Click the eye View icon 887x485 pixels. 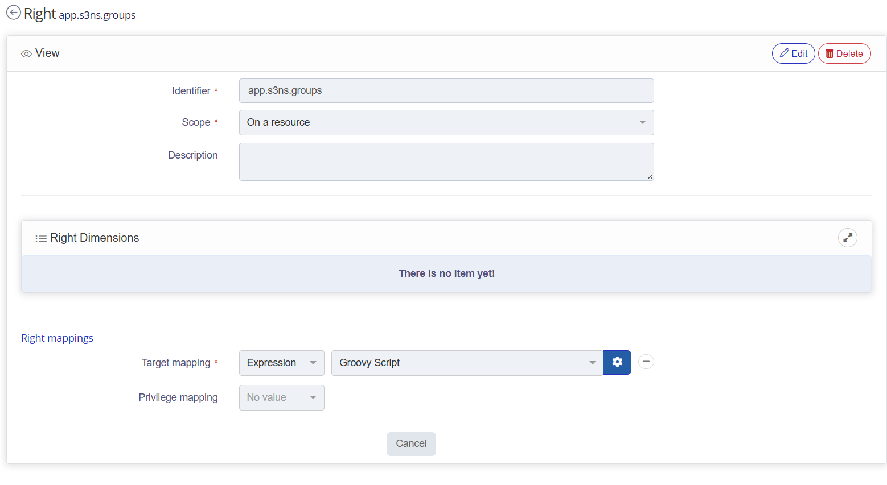[x=26, y=54]
